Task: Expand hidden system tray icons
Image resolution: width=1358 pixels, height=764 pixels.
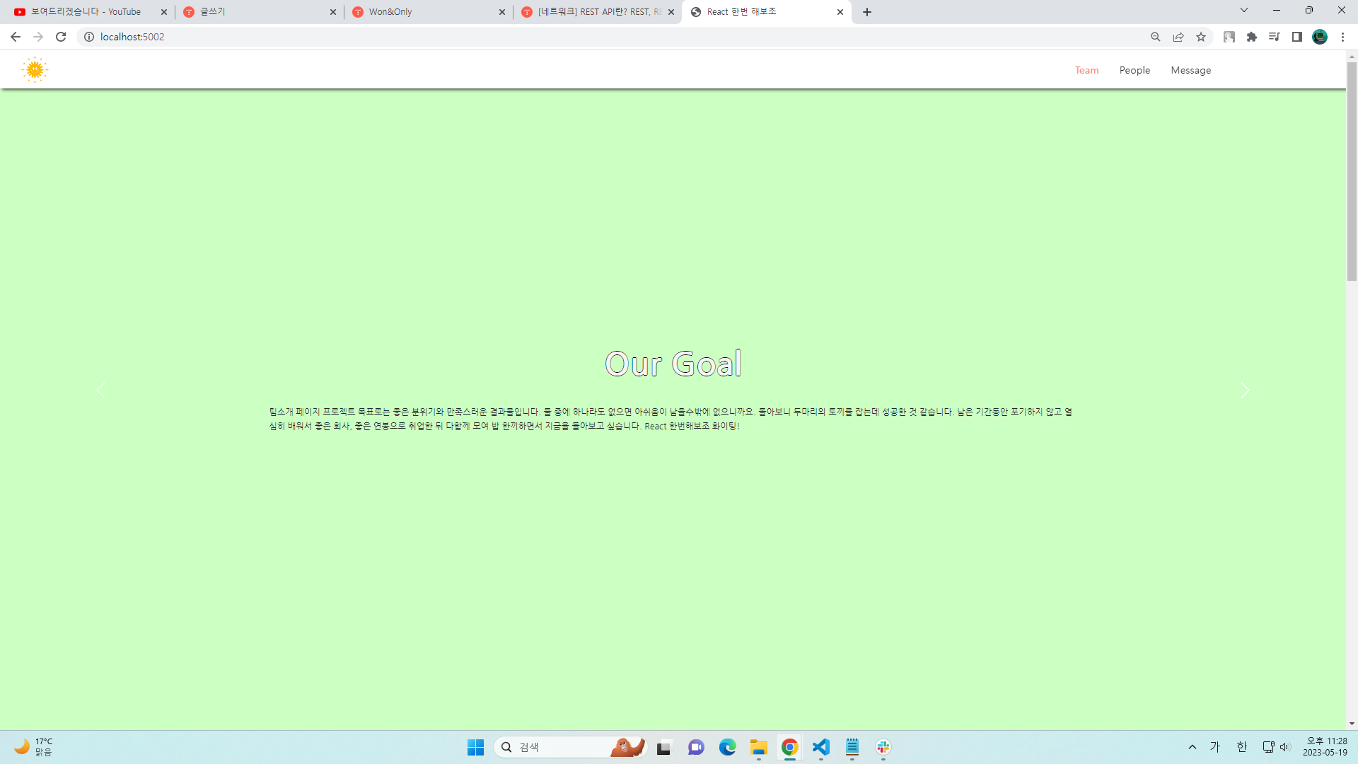Action: (x=1192, y=747)
